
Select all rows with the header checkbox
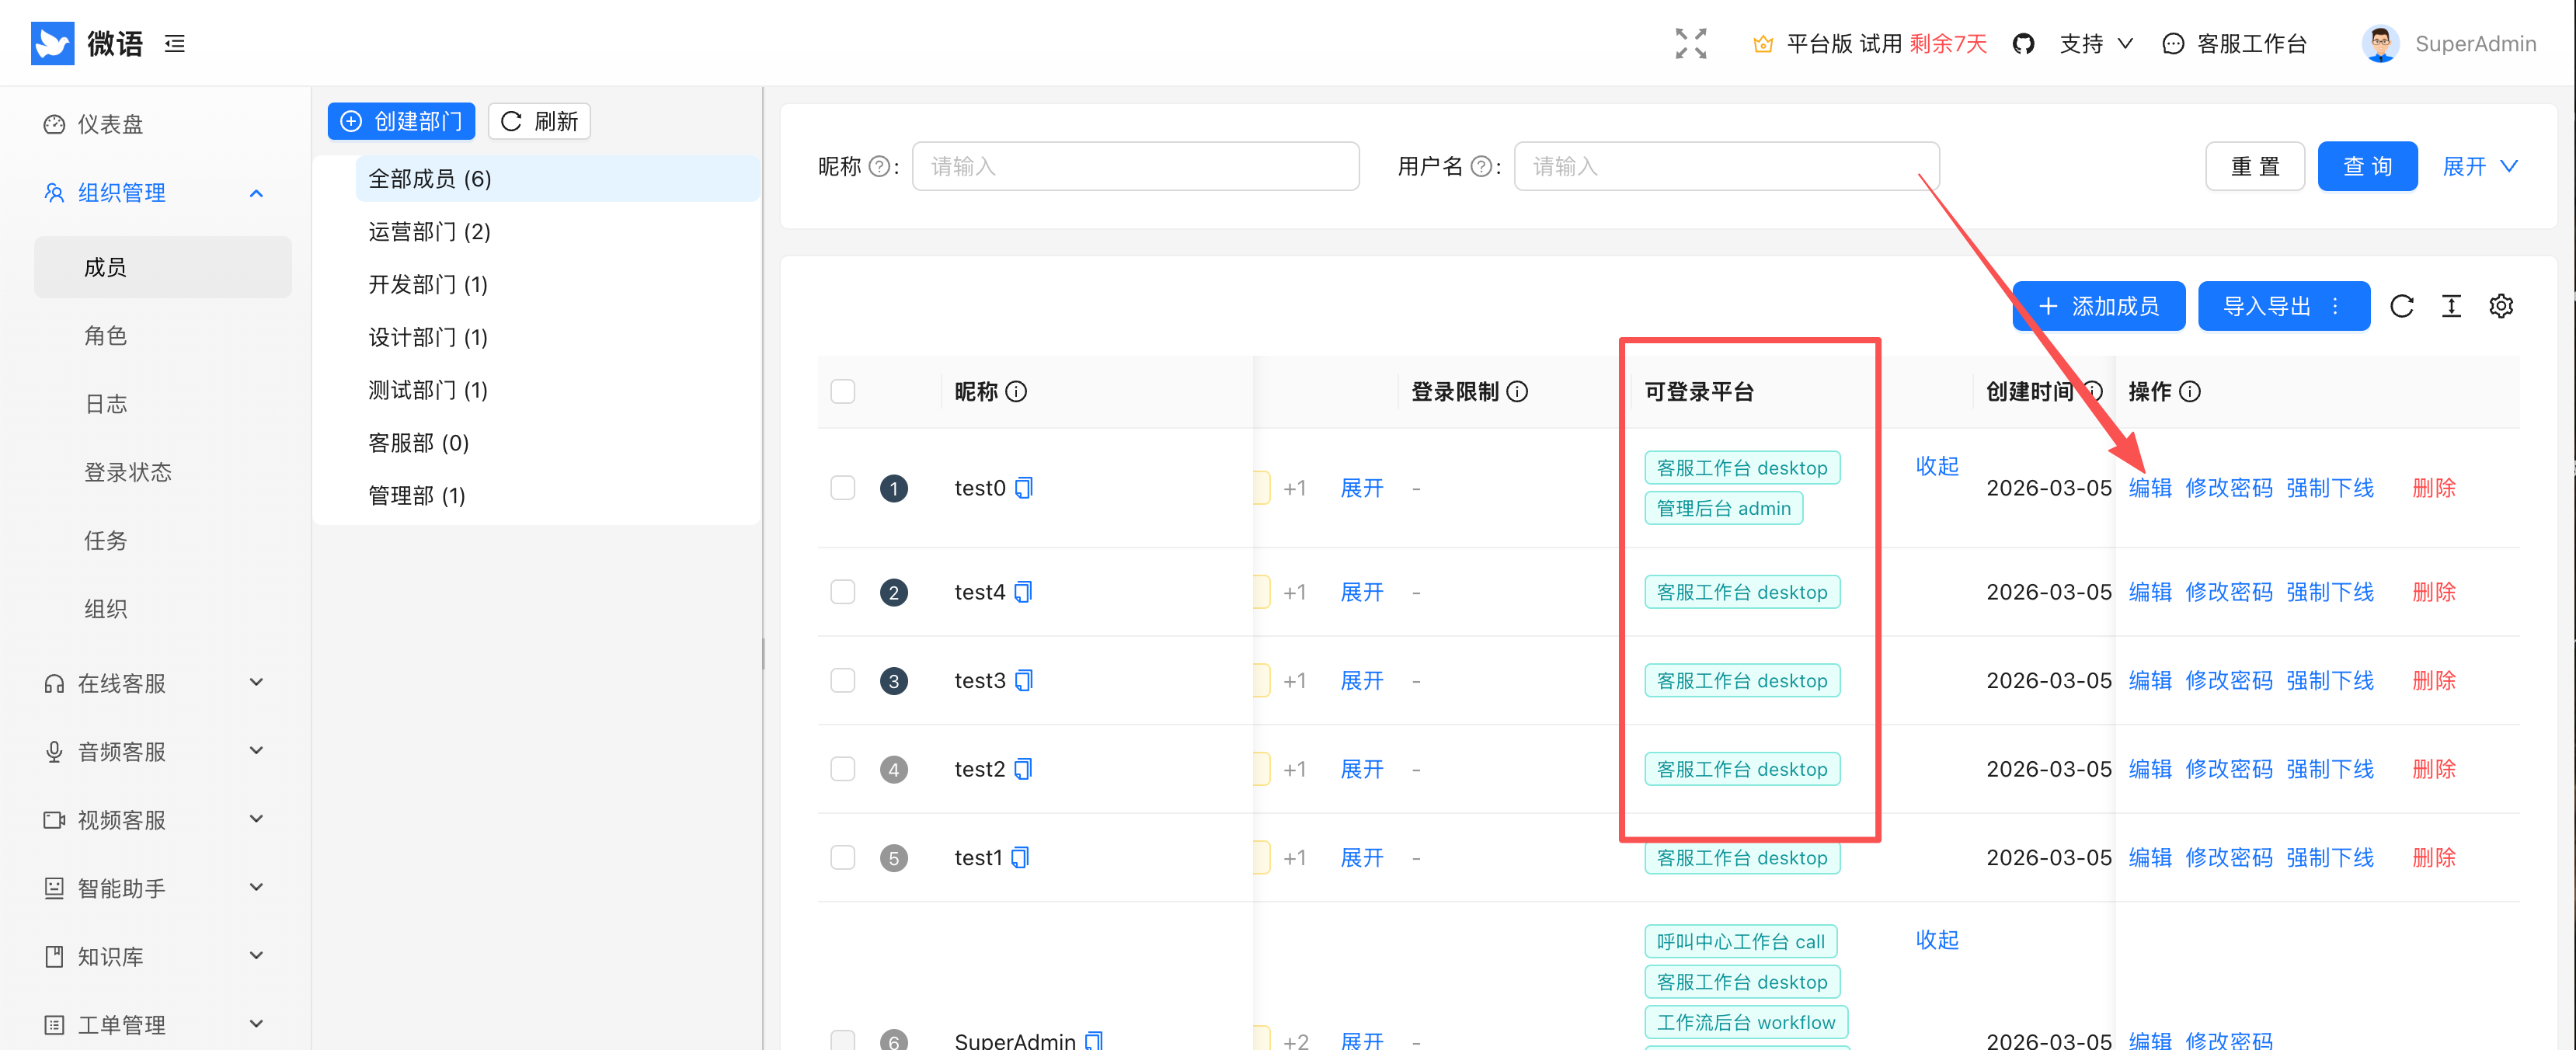pyautogui.click(x=843, y=391)
